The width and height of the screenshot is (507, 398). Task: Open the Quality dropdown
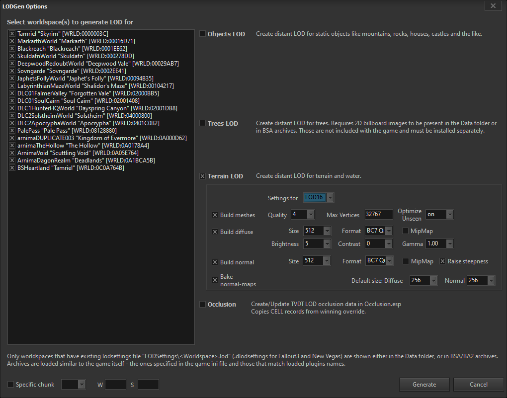303,214
